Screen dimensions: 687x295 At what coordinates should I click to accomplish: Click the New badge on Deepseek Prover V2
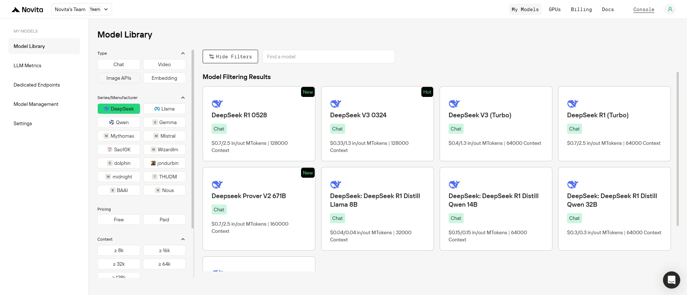pos(308,173)
